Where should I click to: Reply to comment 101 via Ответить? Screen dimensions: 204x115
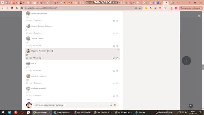[x=38, y=83]
